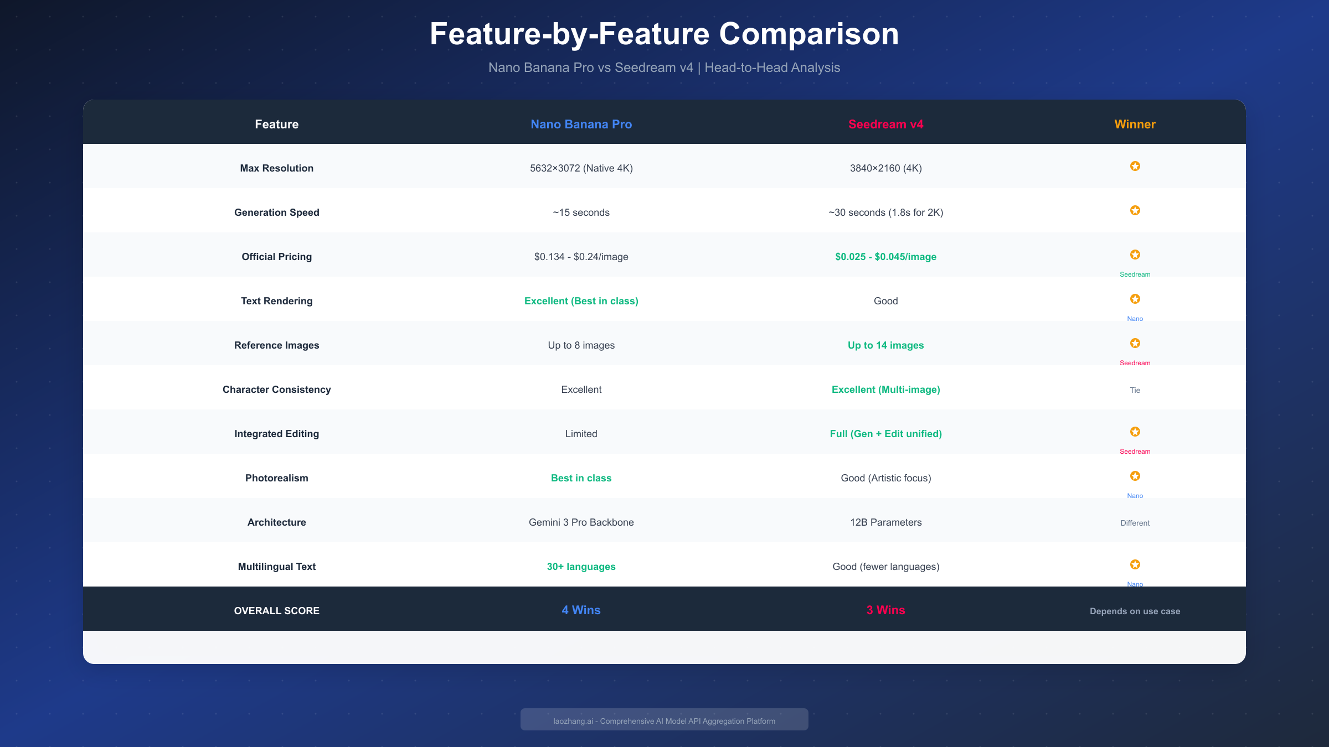Select the Seedream v4 column header
1329x747 pixels.
(885, 124)
